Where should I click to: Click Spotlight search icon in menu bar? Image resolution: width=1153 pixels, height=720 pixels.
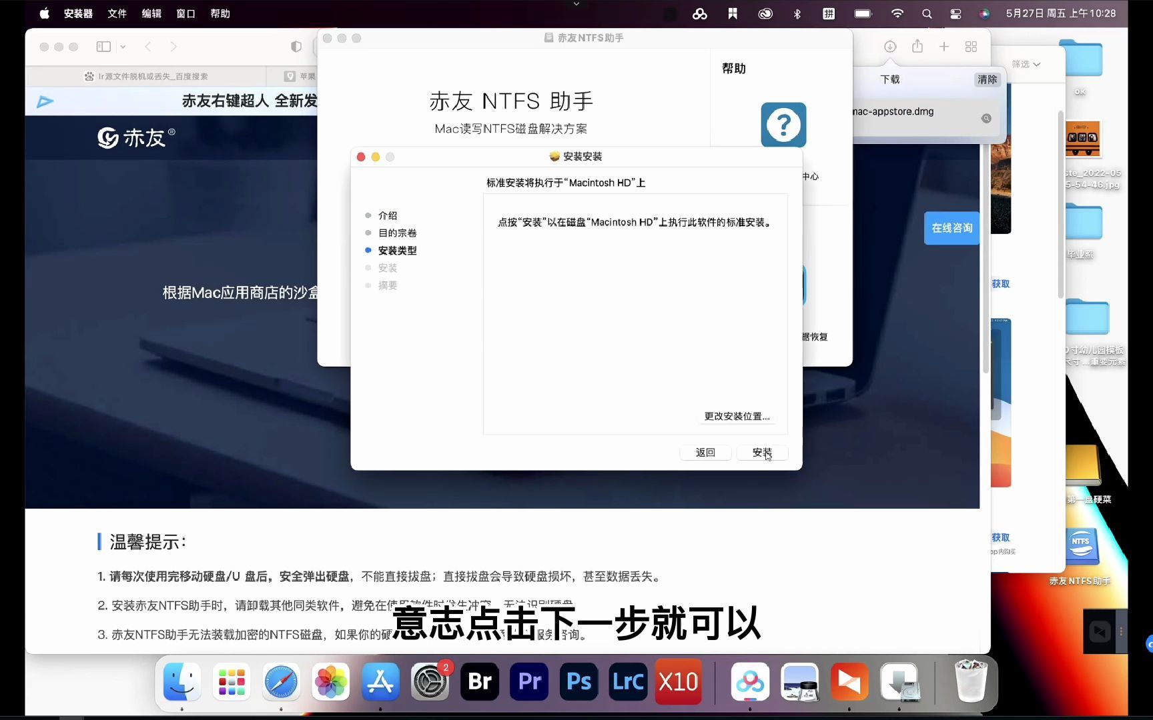pyautogui.click(x=927, y=13)
